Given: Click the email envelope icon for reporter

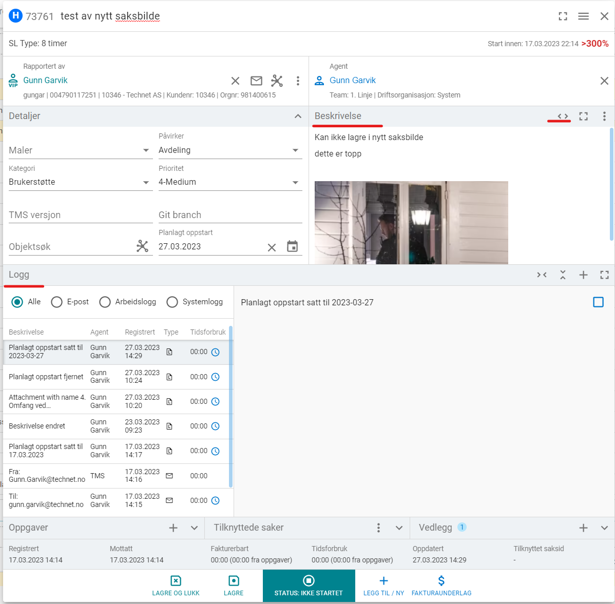Looking at the screenshot, I should tap(256, 81).
